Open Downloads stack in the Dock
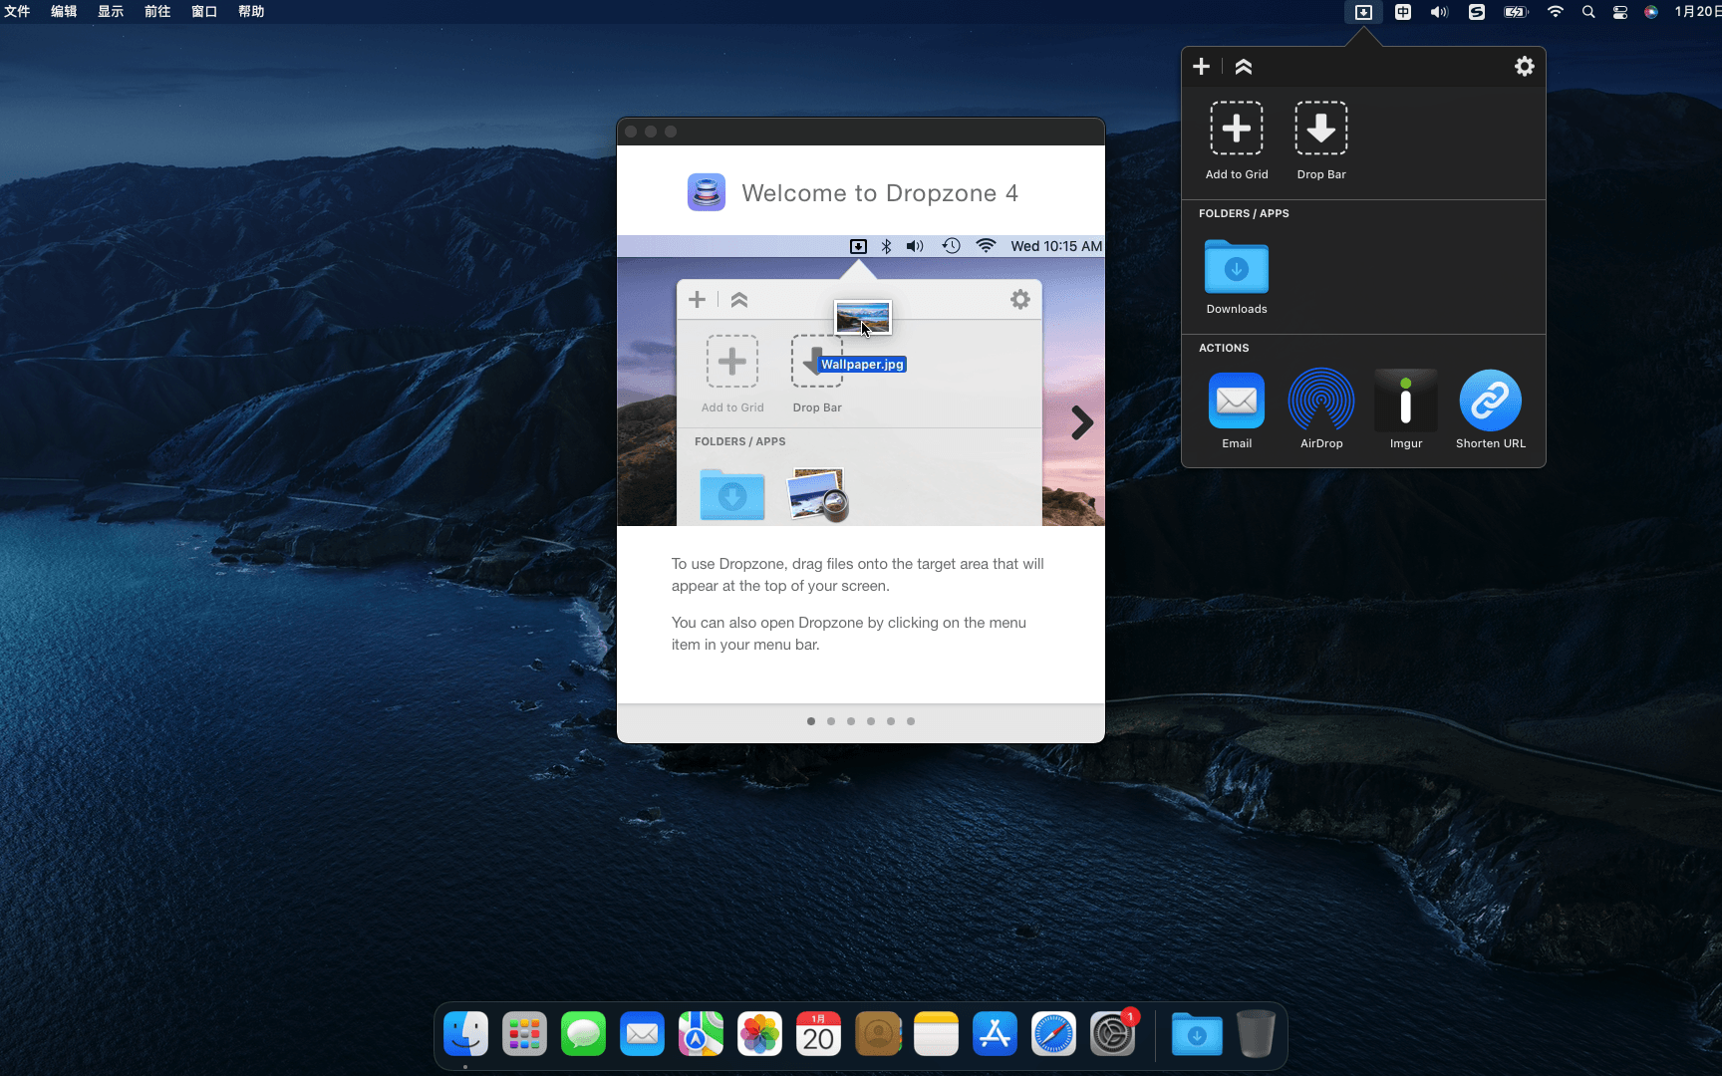 (1197, 1034)
